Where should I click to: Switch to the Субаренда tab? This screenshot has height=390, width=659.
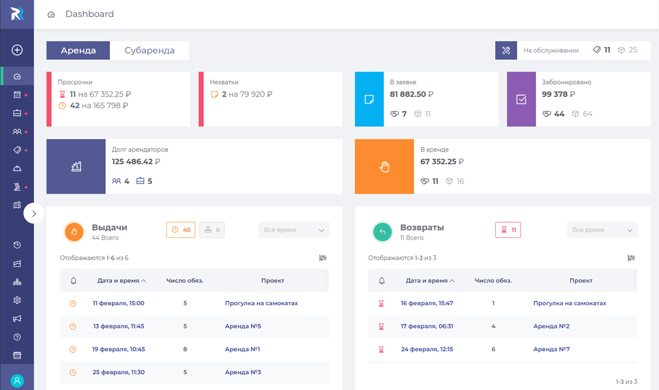point(149,51)
